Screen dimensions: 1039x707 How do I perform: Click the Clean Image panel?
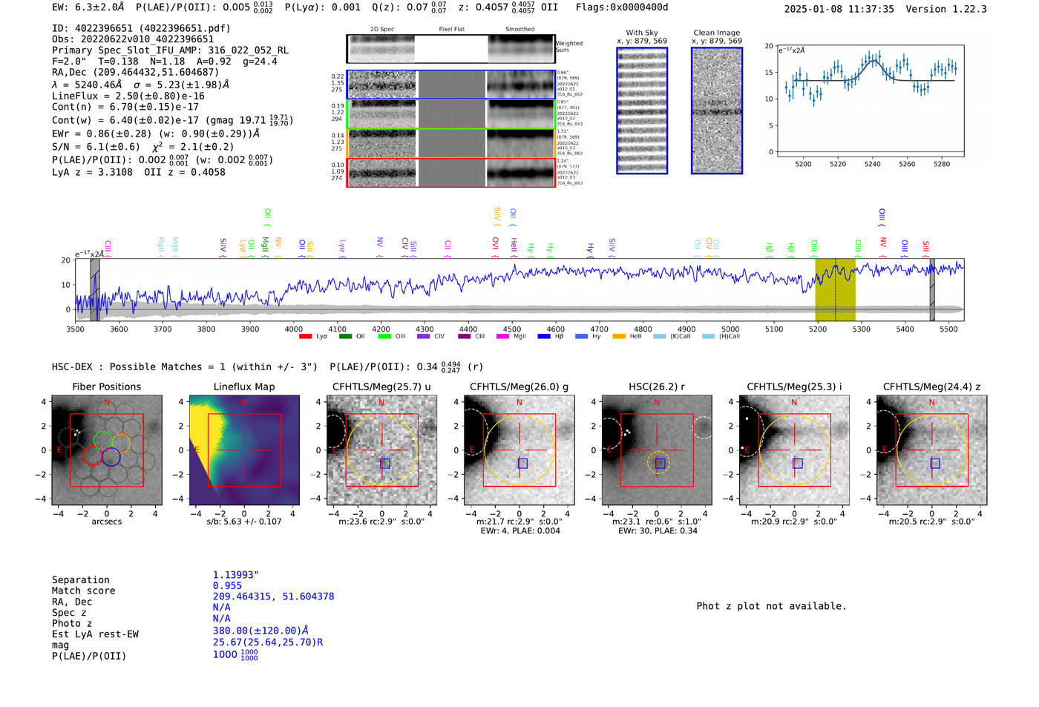[x=717, y=111]
